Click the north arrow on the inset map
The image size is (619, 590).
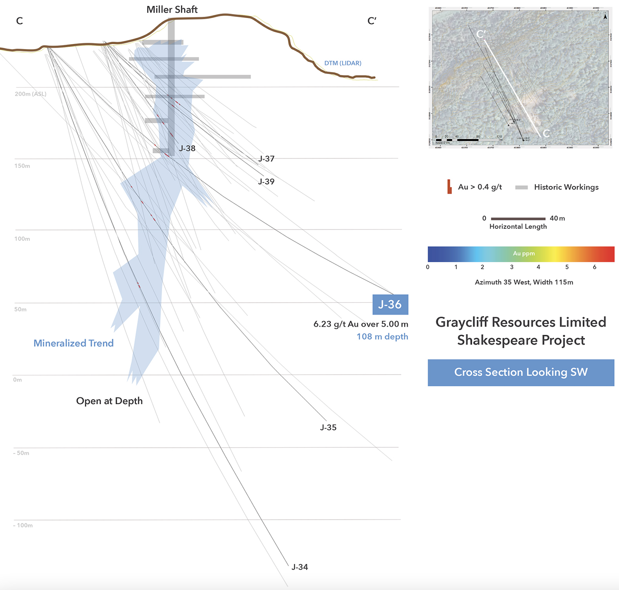[605, 16]
